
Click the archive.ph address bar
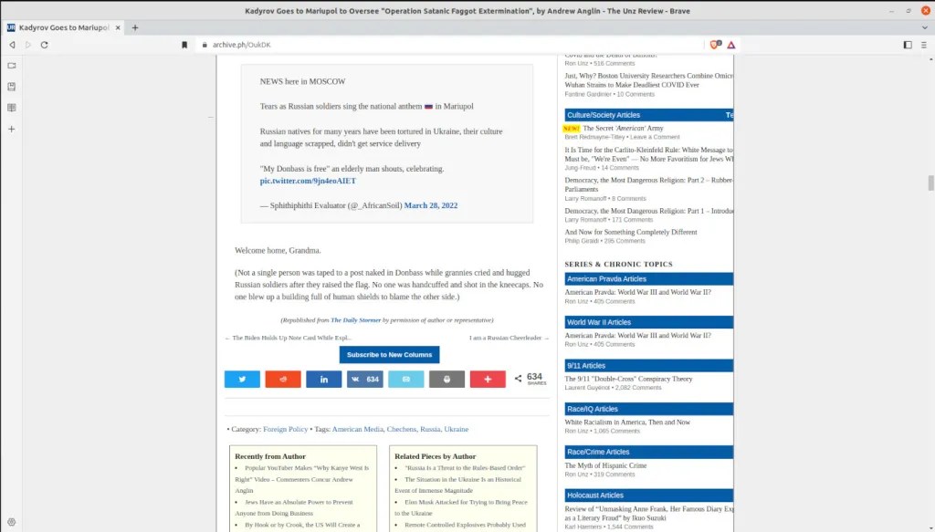click(438, 45)
